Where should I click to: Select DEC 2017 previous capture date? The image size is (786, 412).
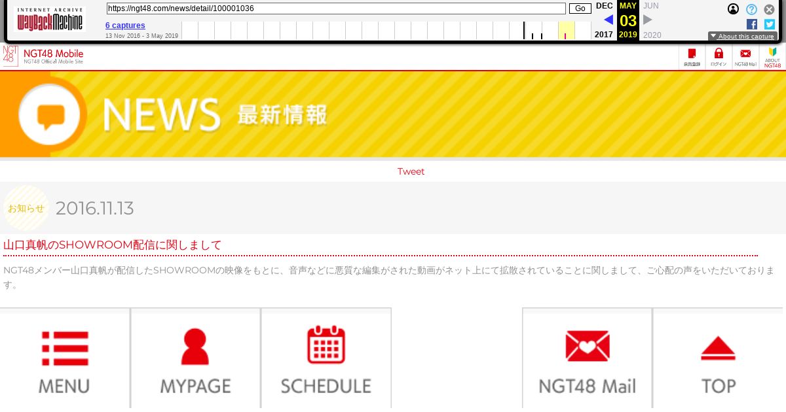pyautogui.click(x=604, y=20)
